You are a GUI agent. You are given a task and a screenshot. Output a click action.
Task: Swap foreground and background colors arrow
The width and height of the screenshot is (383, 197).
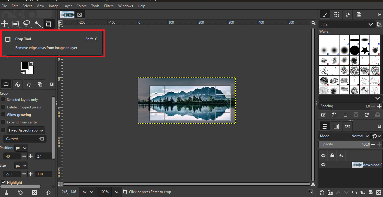(32, 63)
